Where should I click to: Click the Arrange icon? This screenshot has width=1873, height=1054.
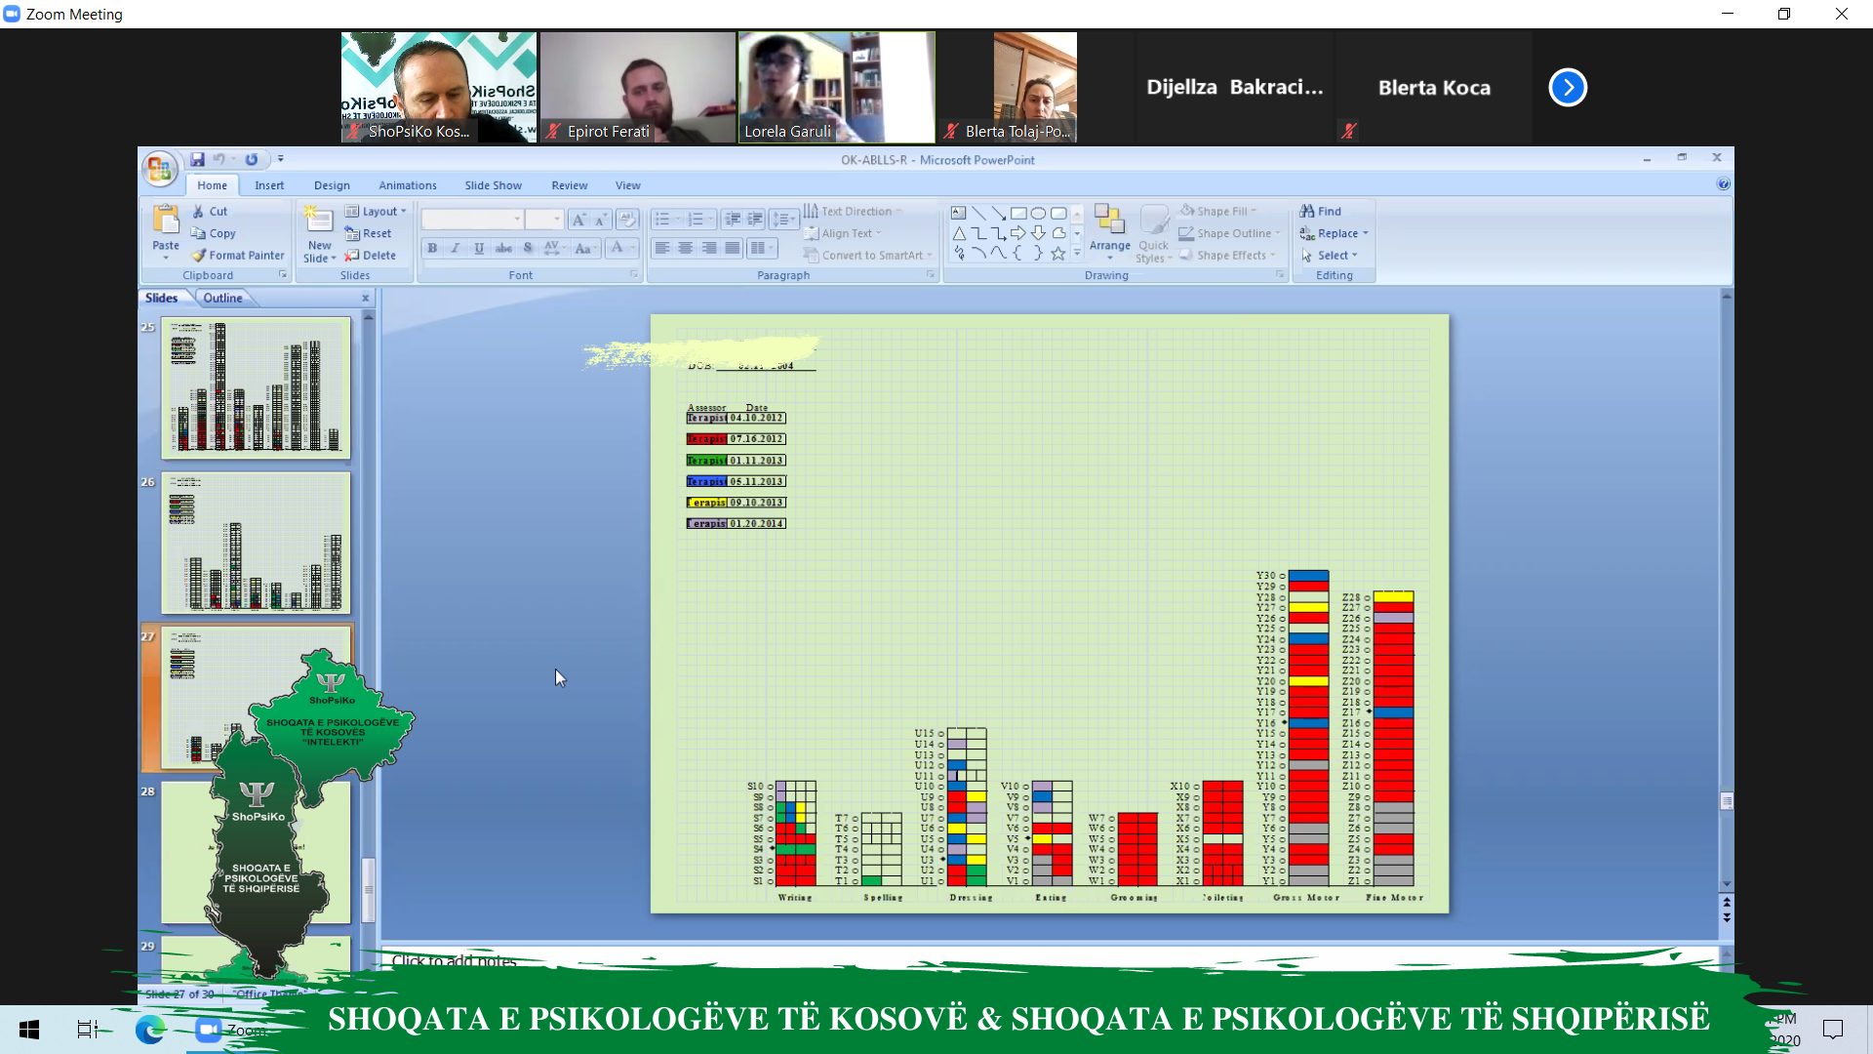[x=1110, y=231]
